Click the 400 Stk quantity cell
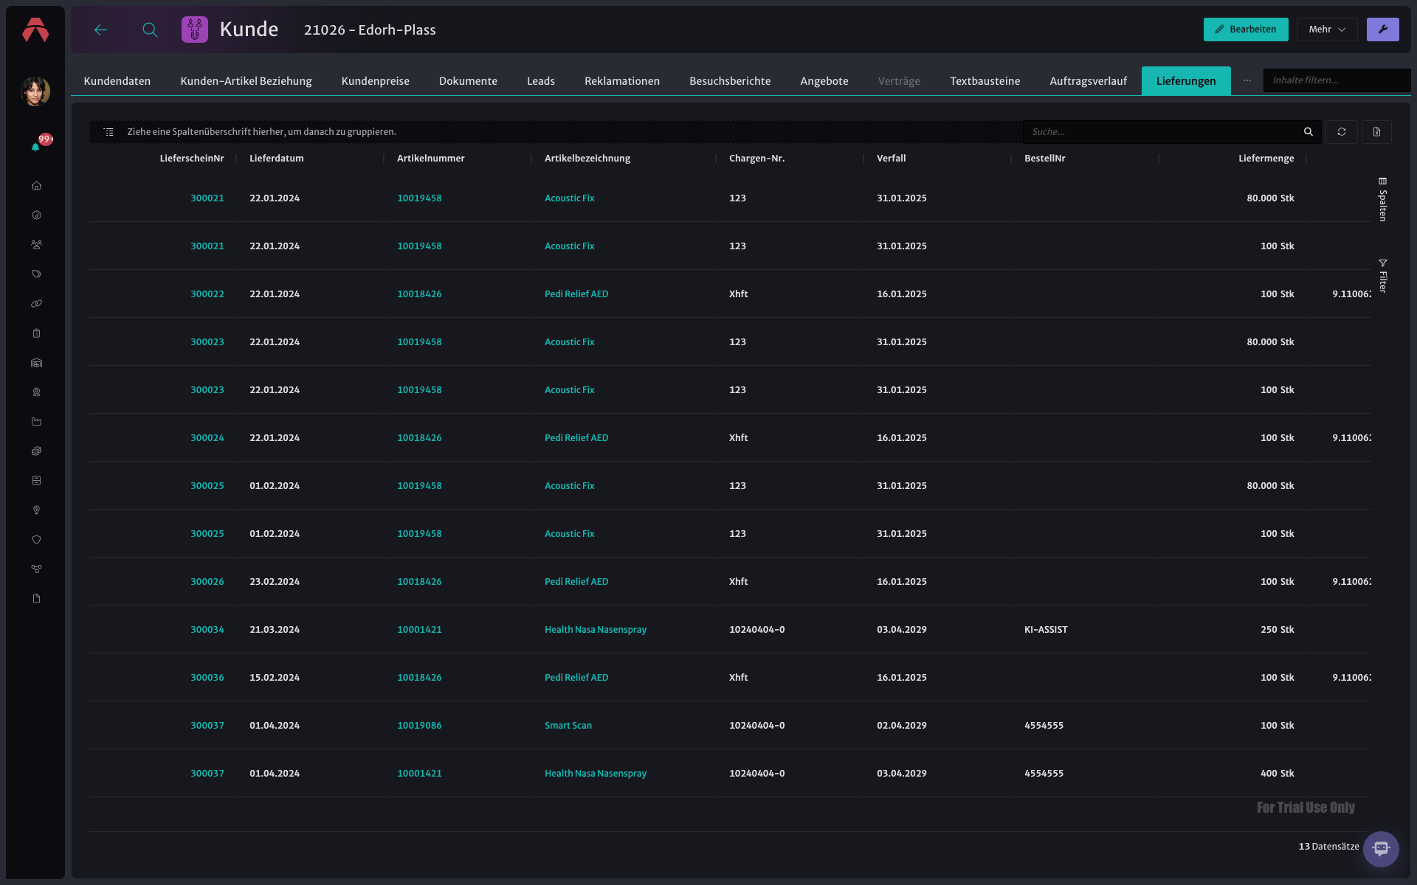 (x=1277, y=774)
